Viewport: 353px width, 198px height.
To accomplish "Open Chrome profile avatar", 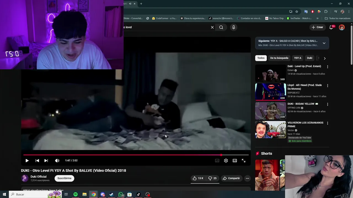I will [x=342, y=12].
